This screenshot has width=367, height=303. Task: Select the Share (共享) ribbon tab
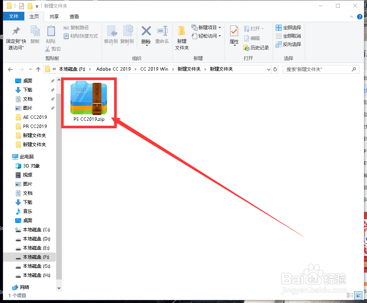(x=54, y=16)
